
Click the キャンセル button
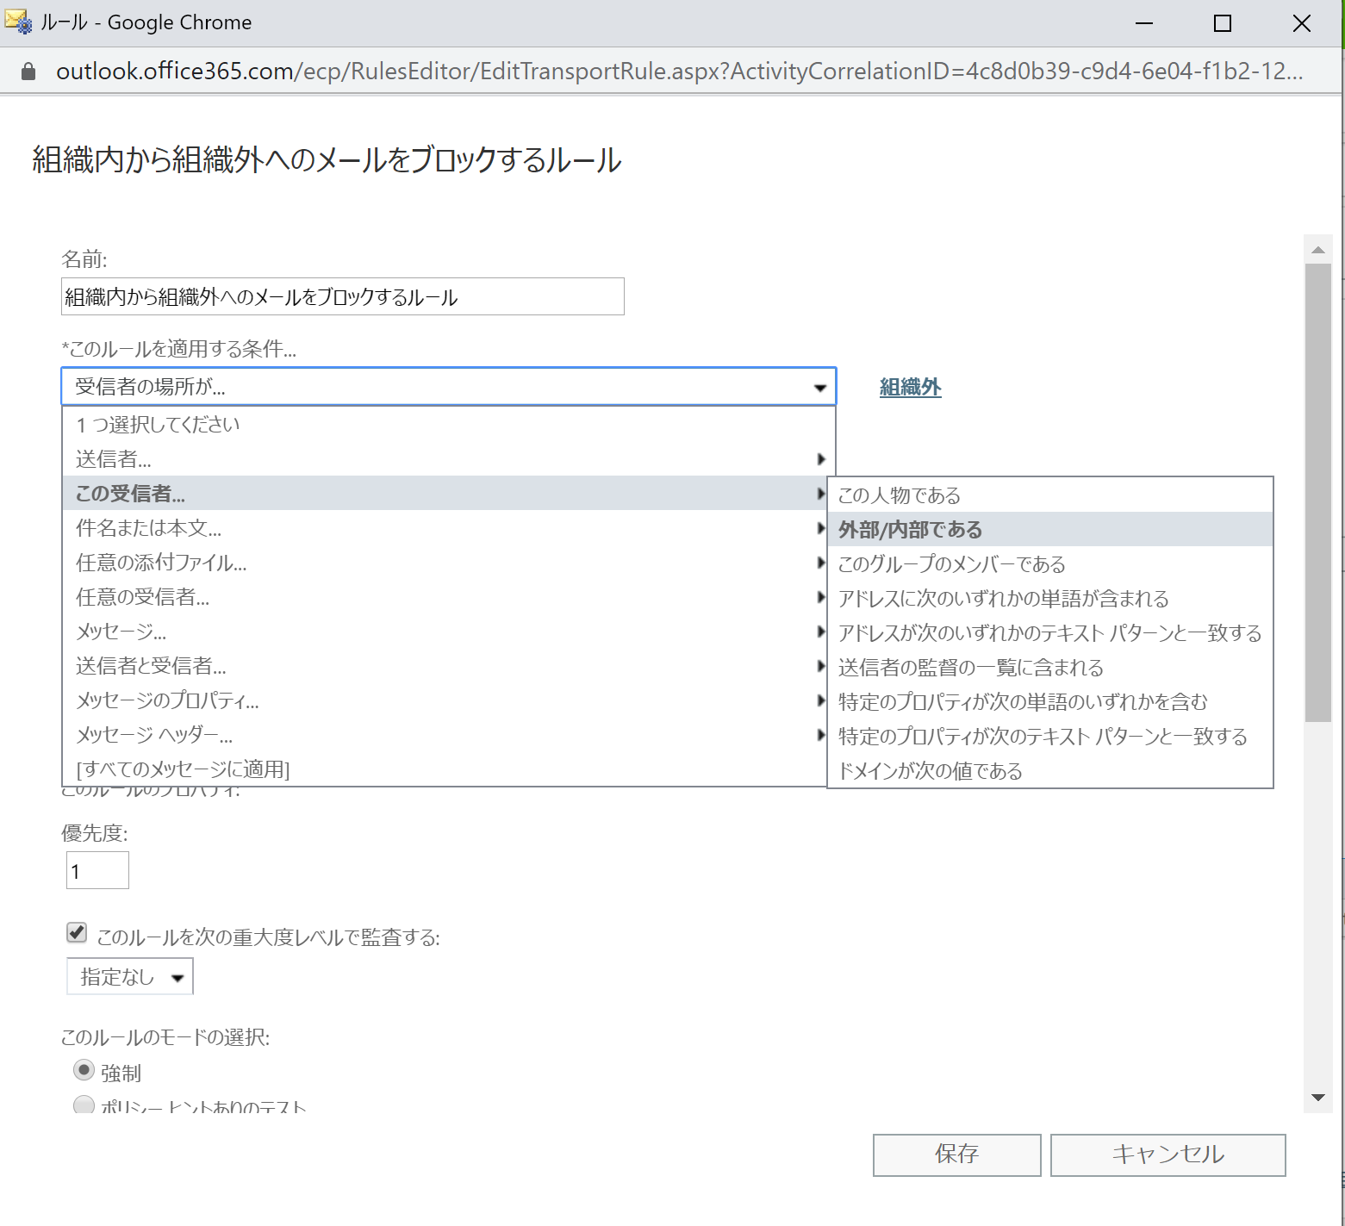(x=1168, y=1154)
